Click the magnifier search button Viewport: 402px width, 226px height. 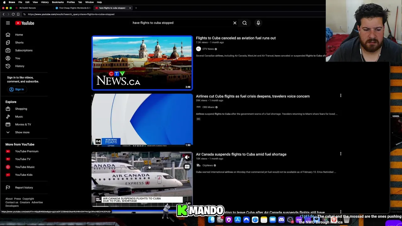click(x=245, y=23)
